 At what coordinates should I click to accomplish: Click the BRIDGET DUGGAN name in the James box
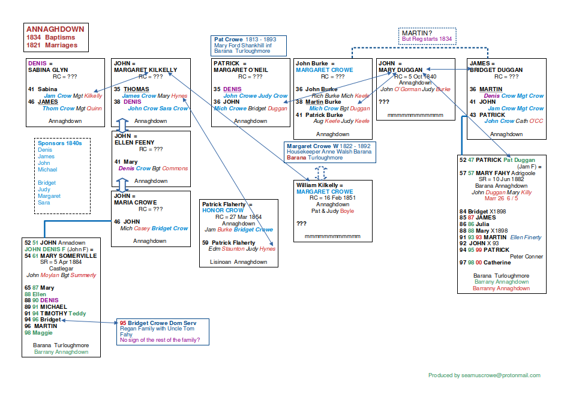coord(496,70)
